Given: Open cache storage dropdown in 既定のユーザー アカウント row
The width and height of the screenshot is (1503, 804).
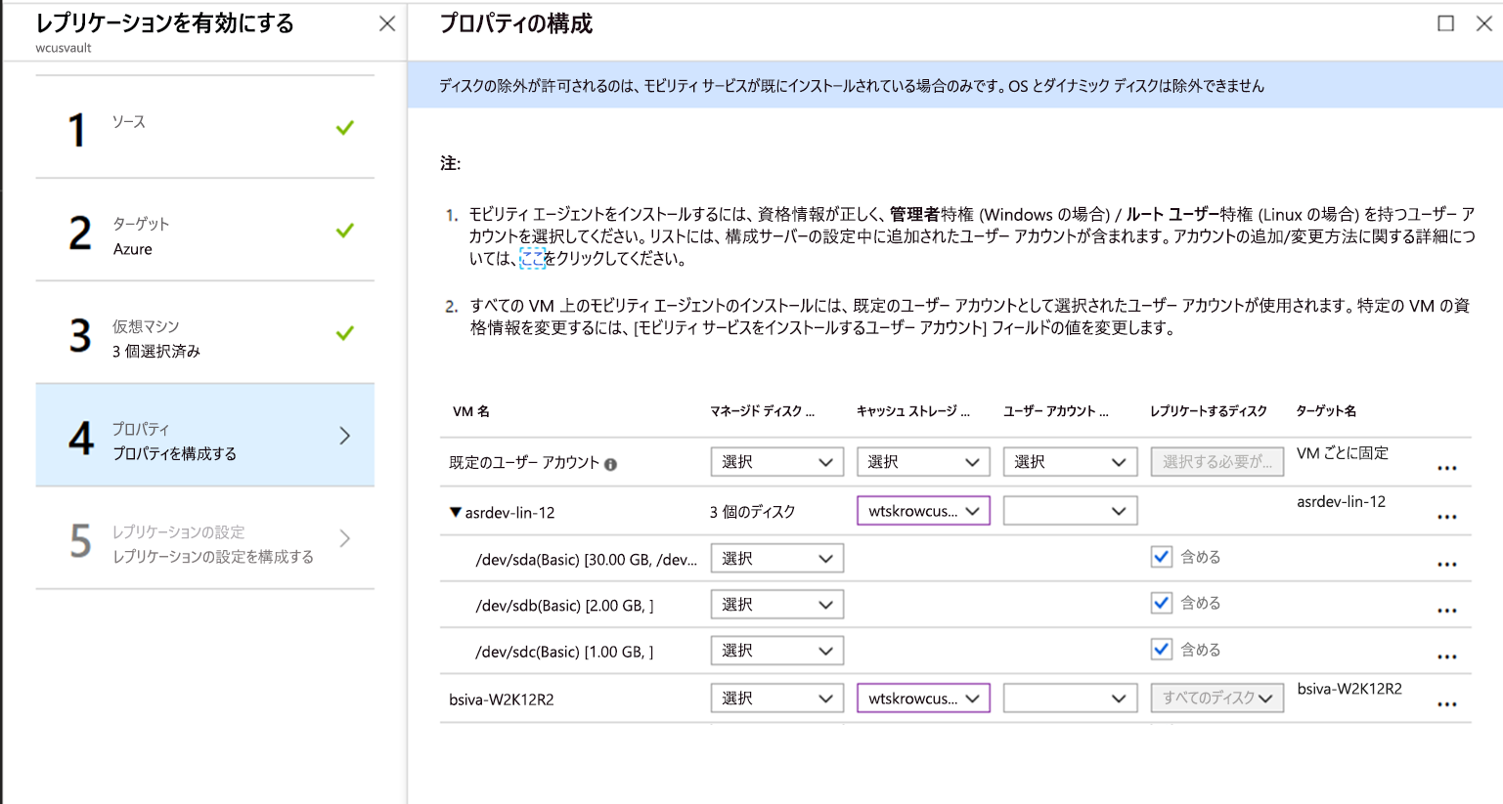Looking at the screenshot, I should pyautogui.click(x=923, y=462).
